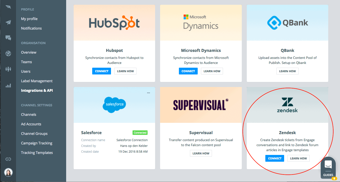This screenshot has width=340, height=182.
Task: Open the Guides help widget
Action: pyautogui.click(x=328, y=167)
